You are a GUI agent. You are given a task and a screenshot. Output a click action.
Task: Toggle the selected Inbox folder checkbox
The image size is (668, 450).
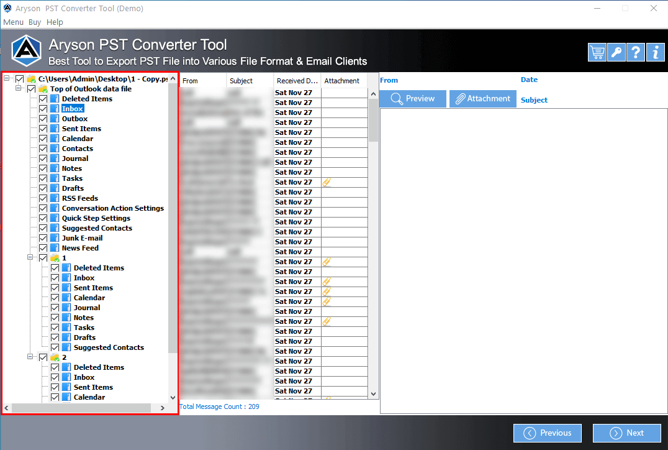tap(43, 109)
